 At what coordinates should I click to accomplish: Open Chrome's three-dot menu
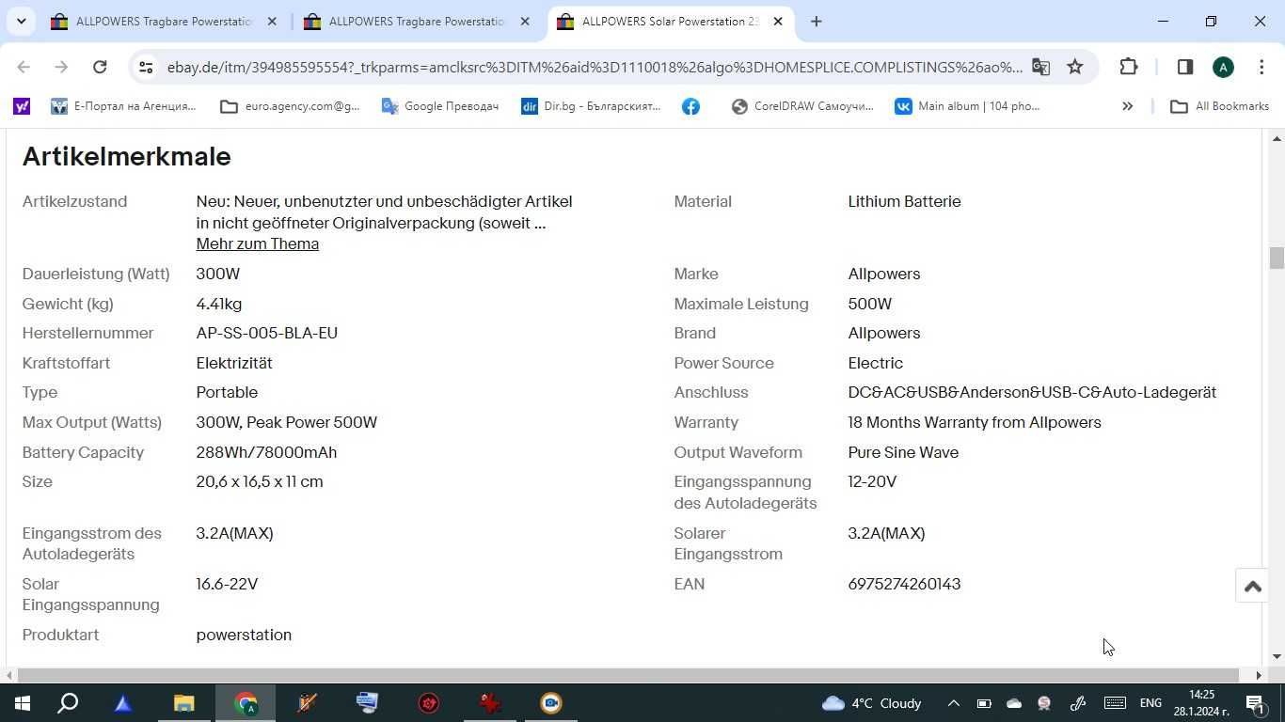(1261, 67)
